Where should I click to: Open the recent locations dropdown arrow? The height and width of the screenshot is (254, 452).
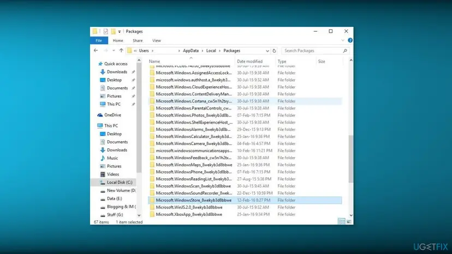click(x=114, y=51)
